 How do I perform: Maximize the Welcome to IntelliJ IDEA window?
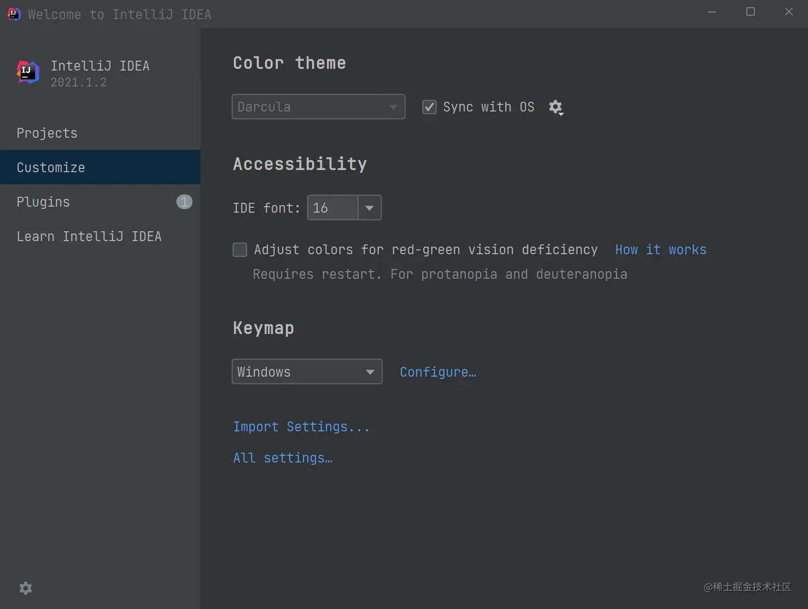751,12
